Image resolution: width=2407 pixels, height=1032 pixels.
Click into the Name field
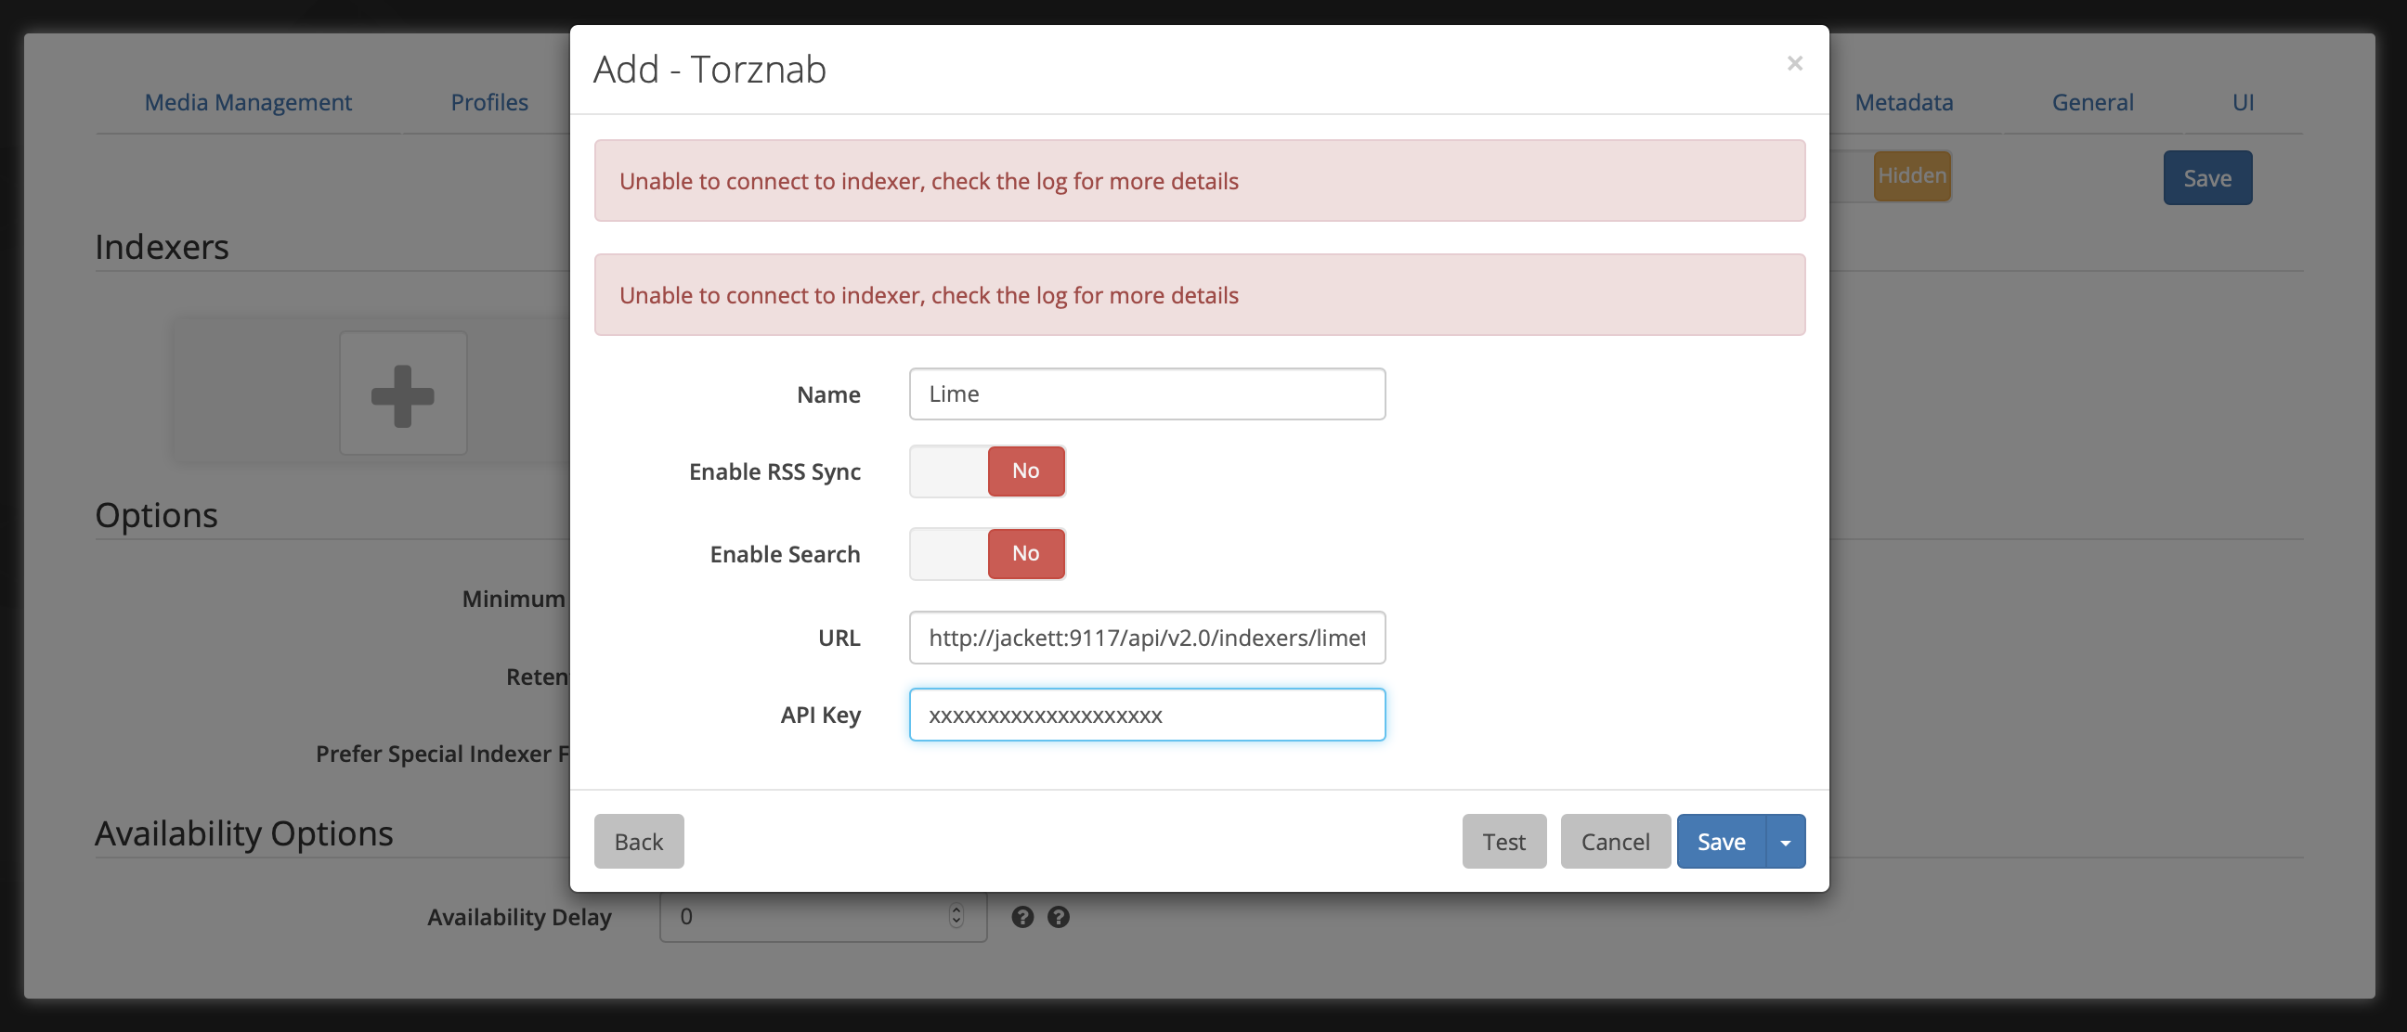(x=1147, y=394)
